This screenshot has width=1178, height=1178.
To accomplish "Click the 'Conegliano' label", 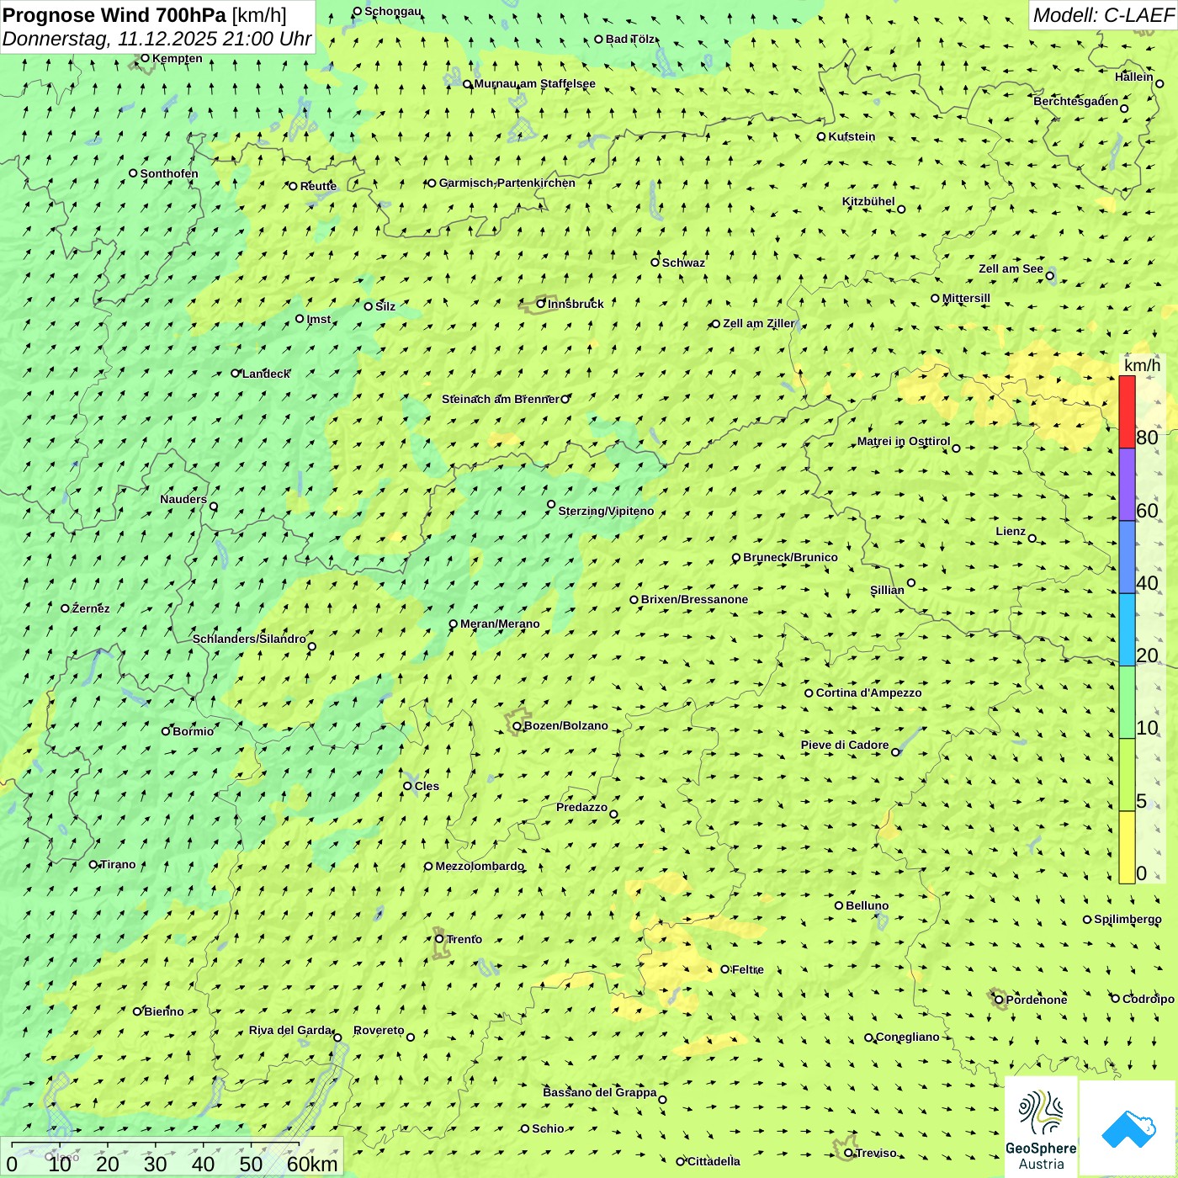I will click(908, 1037).
